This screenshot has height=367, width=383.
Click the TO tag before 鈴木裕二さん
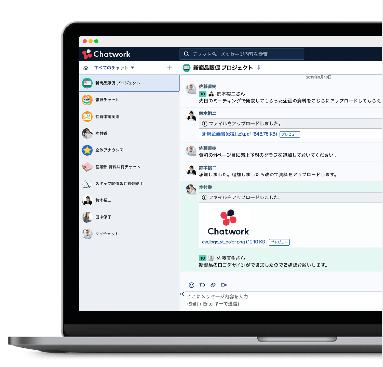tap(203, 94)
